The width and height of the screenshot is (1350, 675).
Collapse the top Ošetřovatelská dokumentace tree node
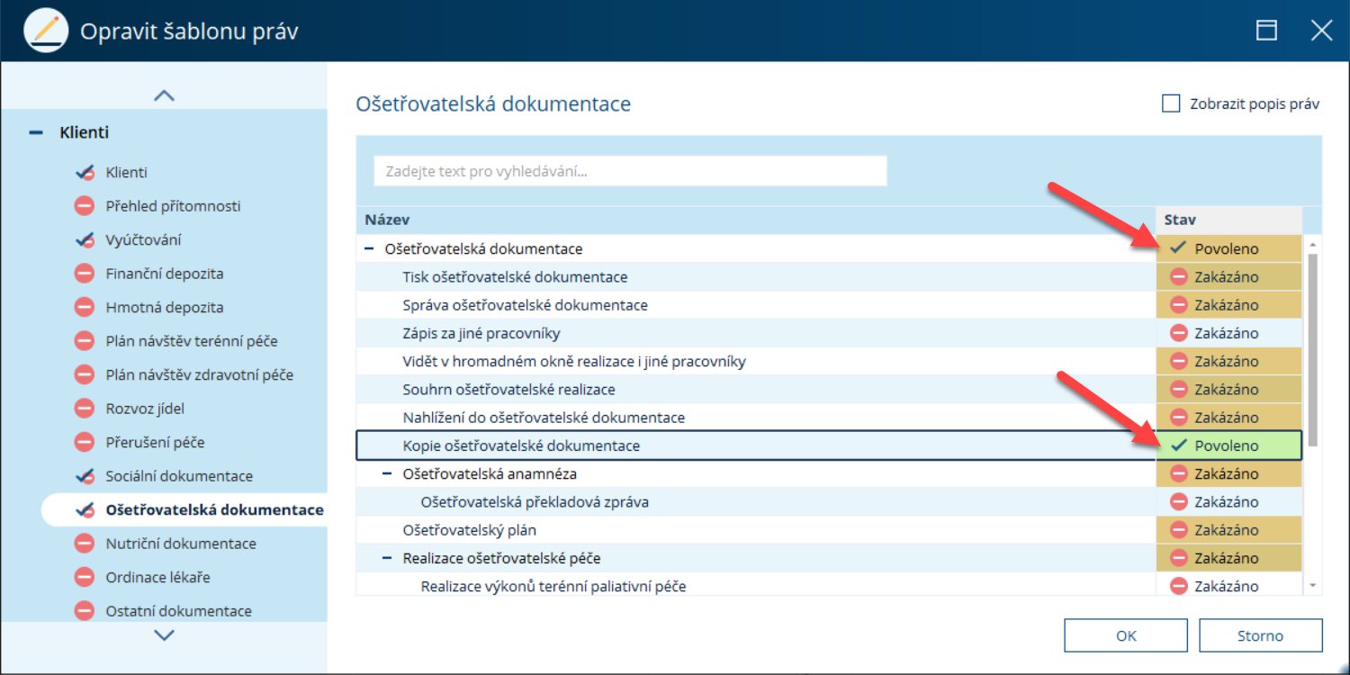click(x=370, y=248)
